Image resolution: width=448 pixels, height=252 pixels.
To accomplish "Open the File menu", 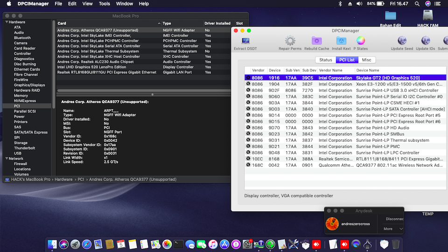I will pos(58,4).
